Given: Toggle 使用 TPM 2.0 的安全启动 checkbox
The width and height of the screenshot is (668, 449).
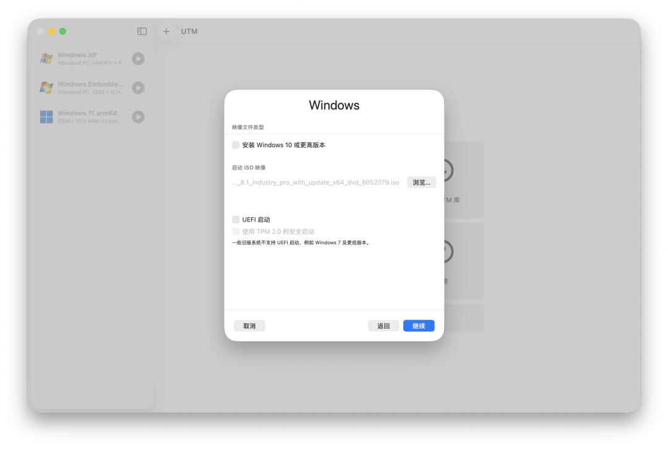Looking at the screenshot, I should 236,231.
